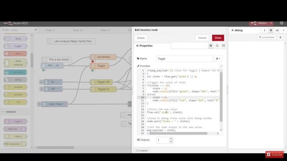287x161 pixels.
Task: Select the Flow 13 tab
Action: tap(105, 30)
